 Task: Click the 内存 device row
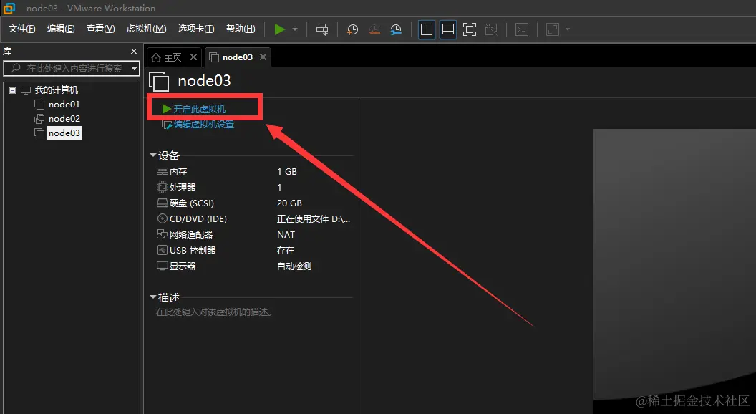254,172
